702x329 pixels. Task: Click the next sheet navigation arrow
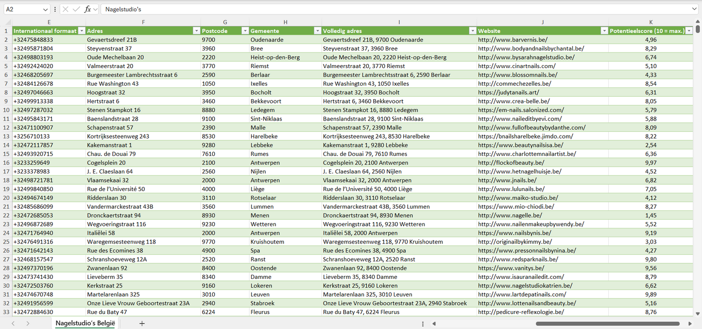[x=28, y=323]
